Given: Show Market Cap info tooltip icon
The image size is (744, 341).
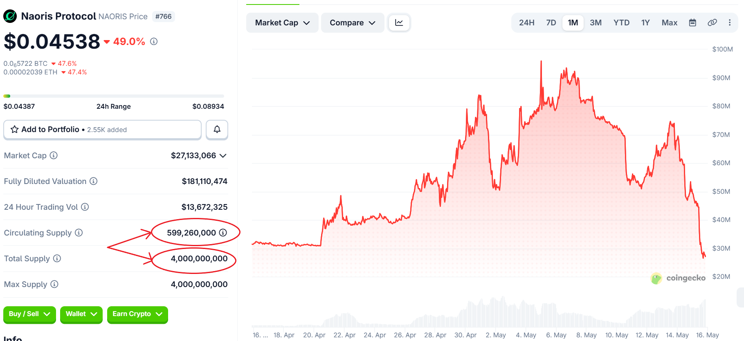Looking at the screenshot, I should coord(54,155).
